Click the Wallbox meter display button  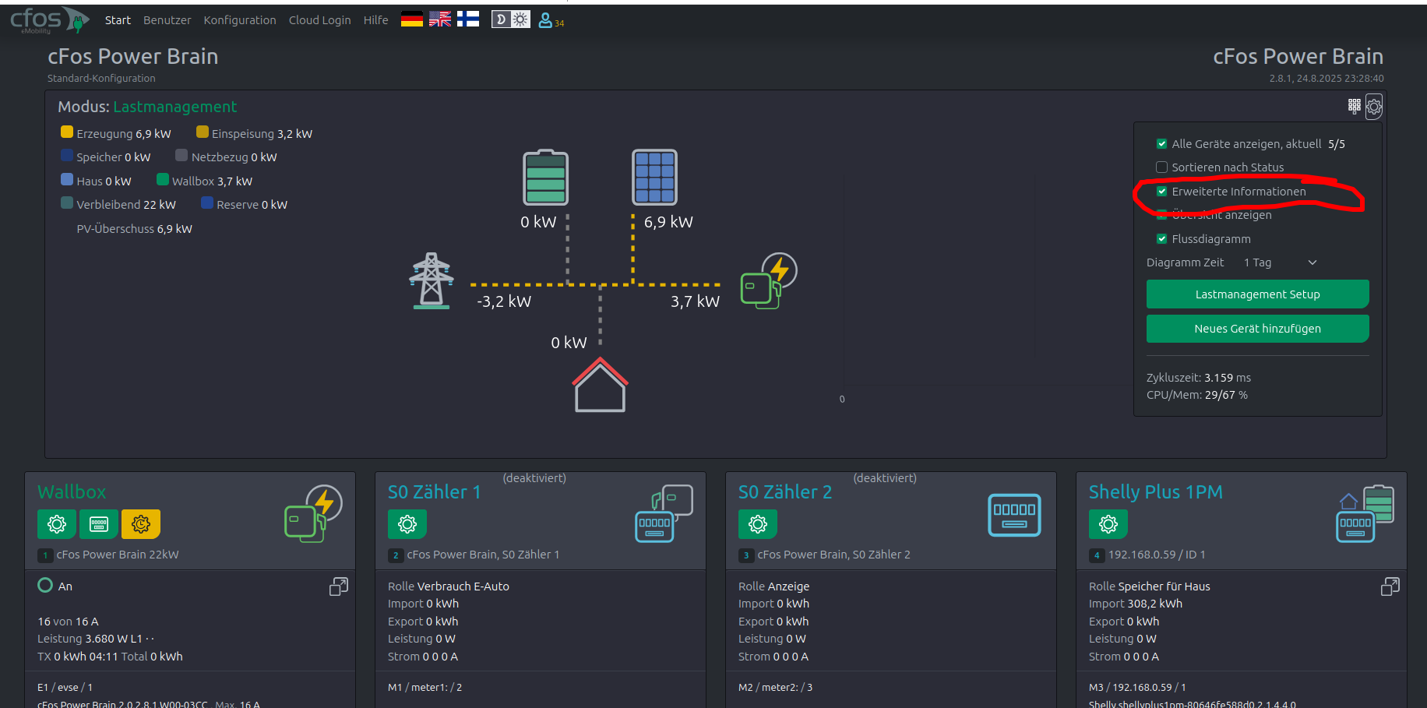point(99,524)
